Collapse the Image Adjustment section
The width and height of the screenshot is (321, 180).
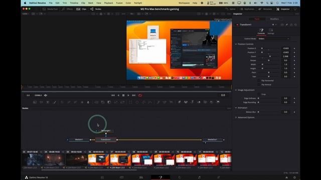tap(236, 90)
